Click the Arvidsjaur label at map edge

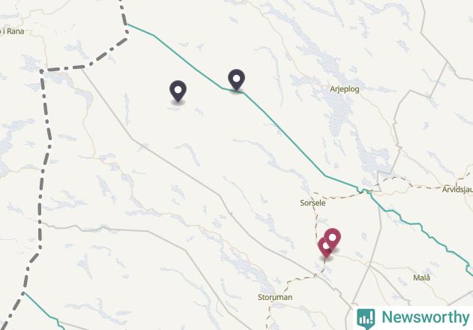[457, 190]
